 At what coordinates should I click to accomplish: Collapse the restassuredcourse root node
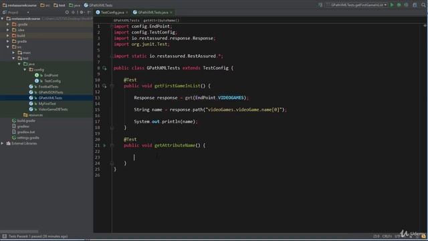click(x=3, y=19)
